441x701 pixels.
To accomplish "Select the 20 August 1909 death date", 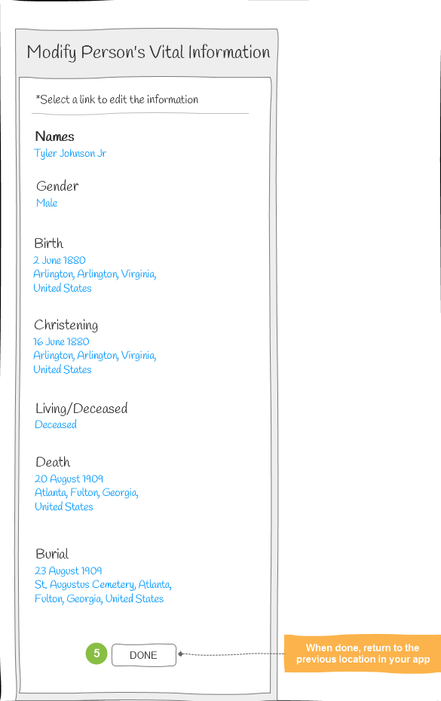I will pos(69,479).
